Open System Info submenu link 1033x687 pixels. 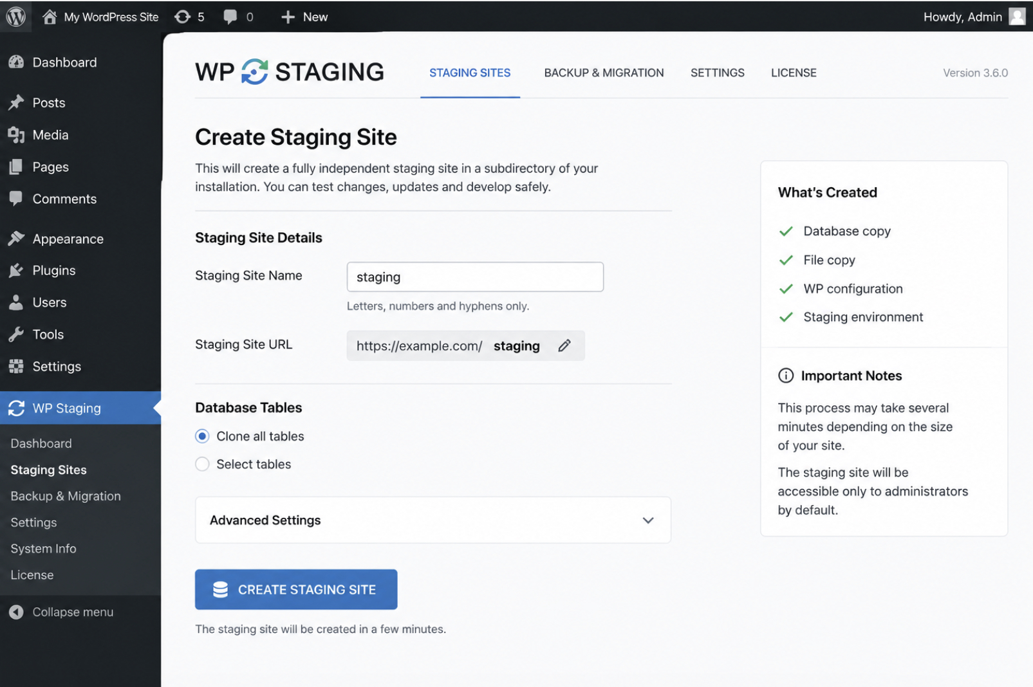click(x=43, y=549)
